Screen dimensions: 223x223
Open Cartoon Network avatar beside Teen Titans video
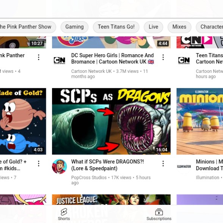coord(184,60)
